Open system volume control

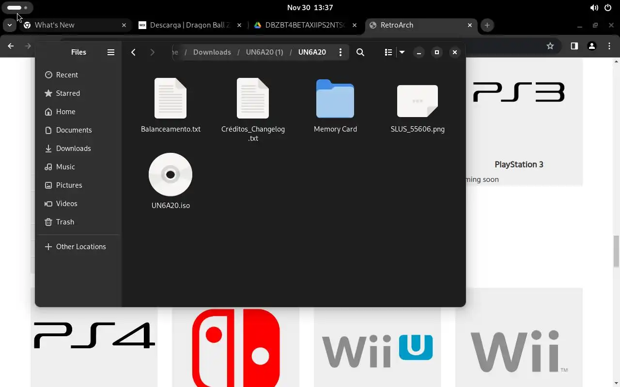594,8
